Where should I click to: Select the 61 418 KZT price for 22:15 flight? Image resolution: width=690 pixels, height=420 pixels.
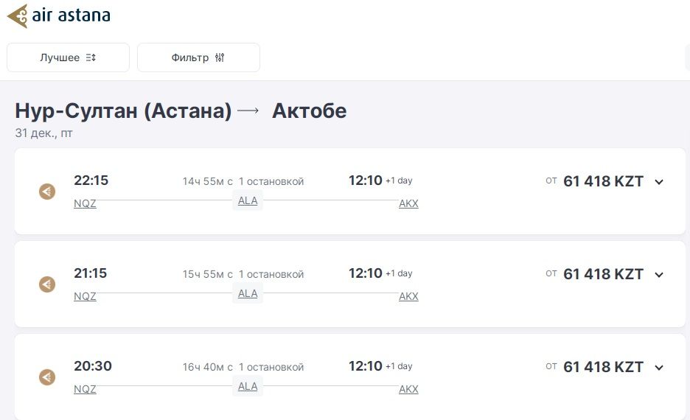[603, 181]
